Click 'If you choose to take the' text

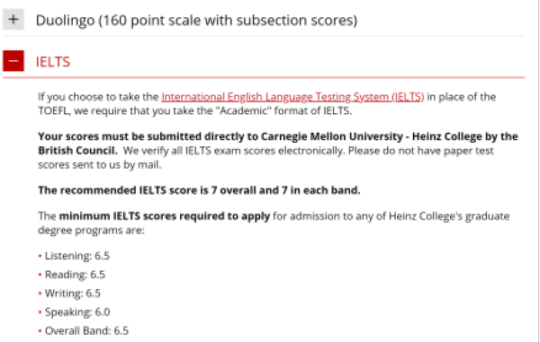pyautogui.click(x=98, y=97)
